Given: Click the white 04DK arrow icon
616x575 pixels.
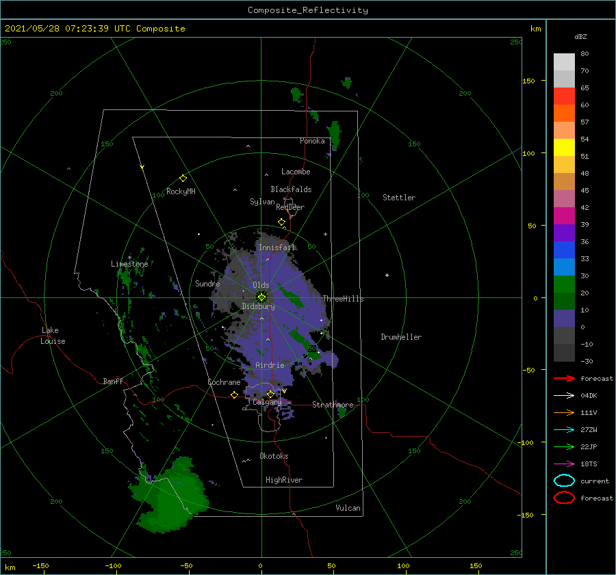Looking at the screenshot, I should [x=564, y=395].
